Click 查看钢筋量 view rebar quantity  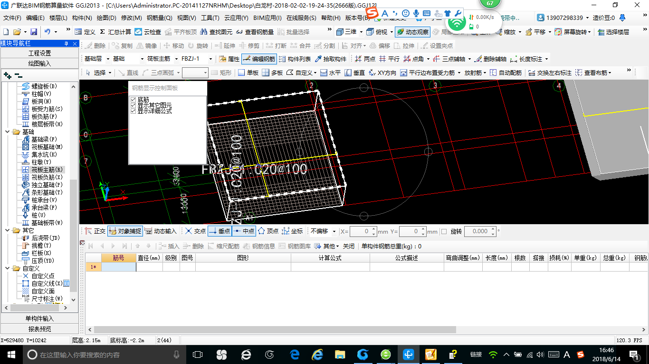pos(255,32)
